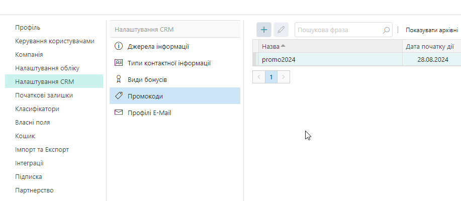
Task: Click the envelope icon for Профілі E-Mail
Action: click(x=119, y=113)
